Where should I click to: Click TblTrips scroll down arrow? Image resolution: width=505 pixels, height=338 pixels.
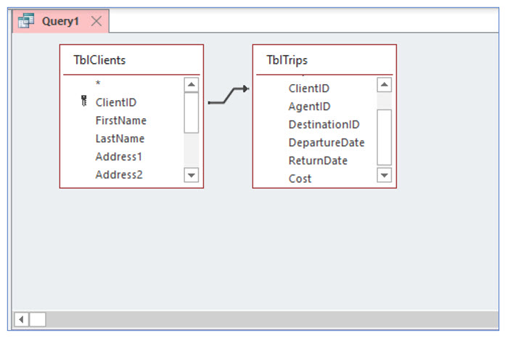(385, 175)
